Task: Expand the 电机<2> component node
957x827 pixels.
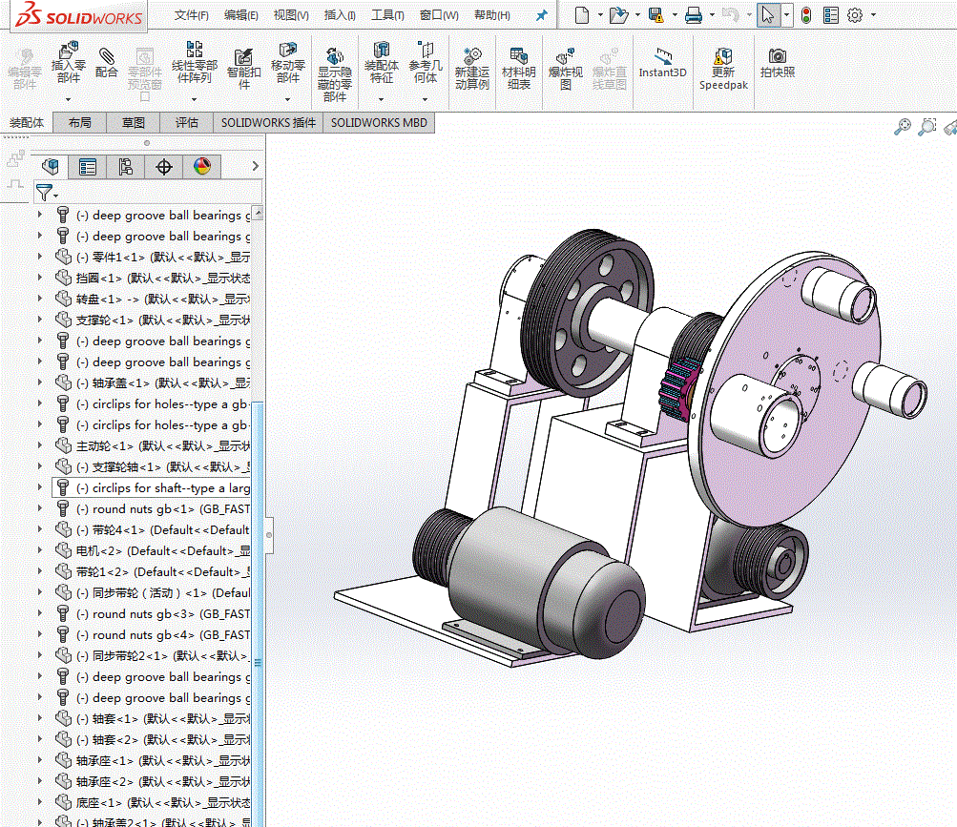Action: pos(40,550)
